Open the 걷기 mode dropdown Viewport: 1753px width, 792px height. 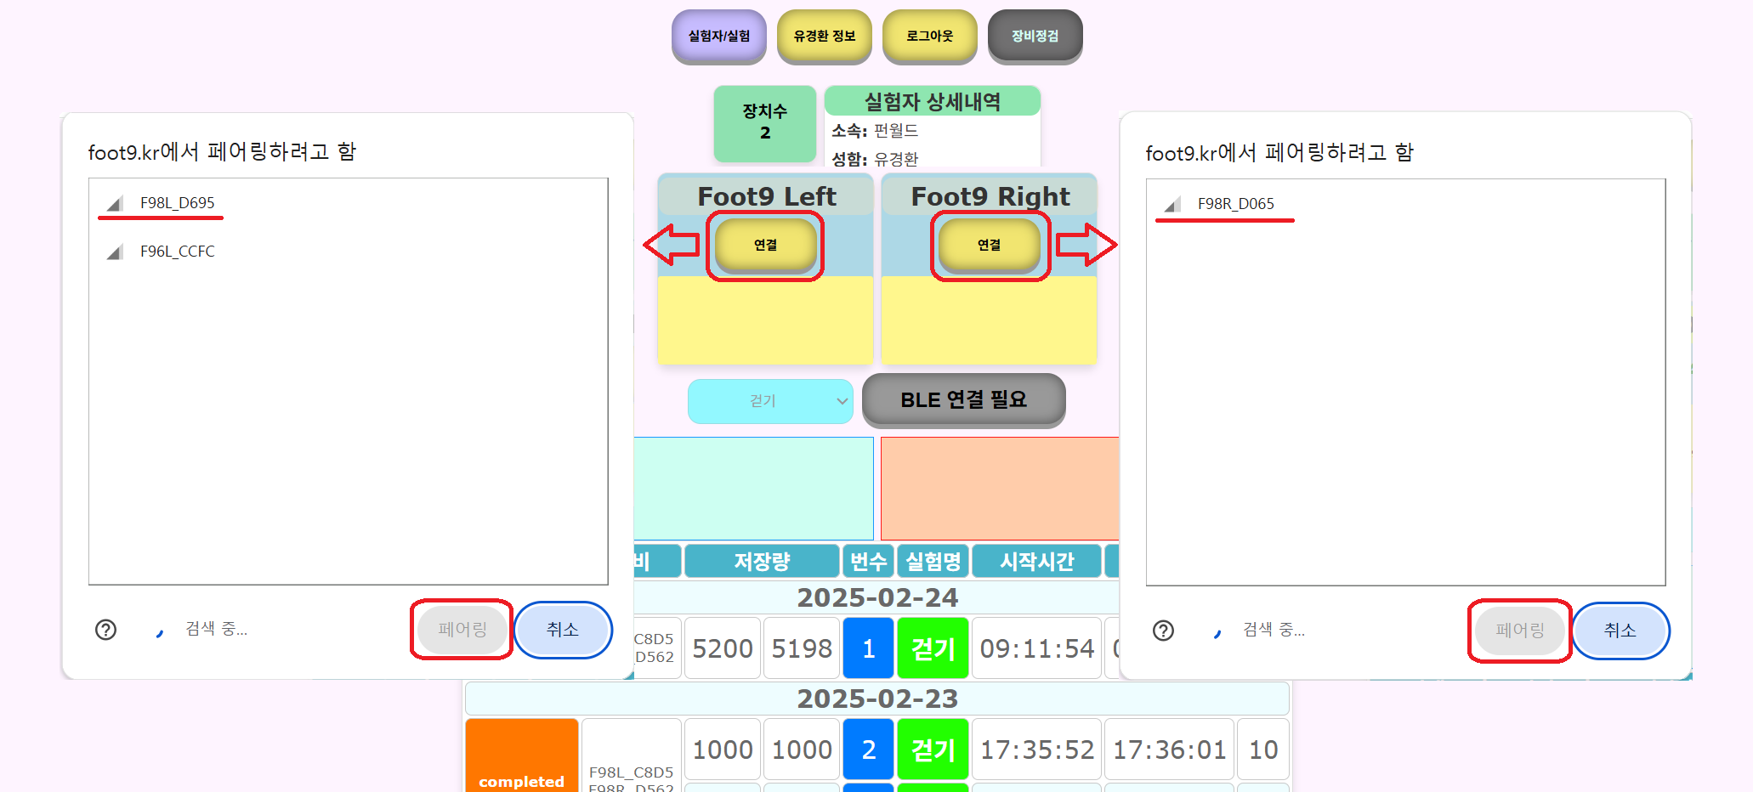click(770, 401)
